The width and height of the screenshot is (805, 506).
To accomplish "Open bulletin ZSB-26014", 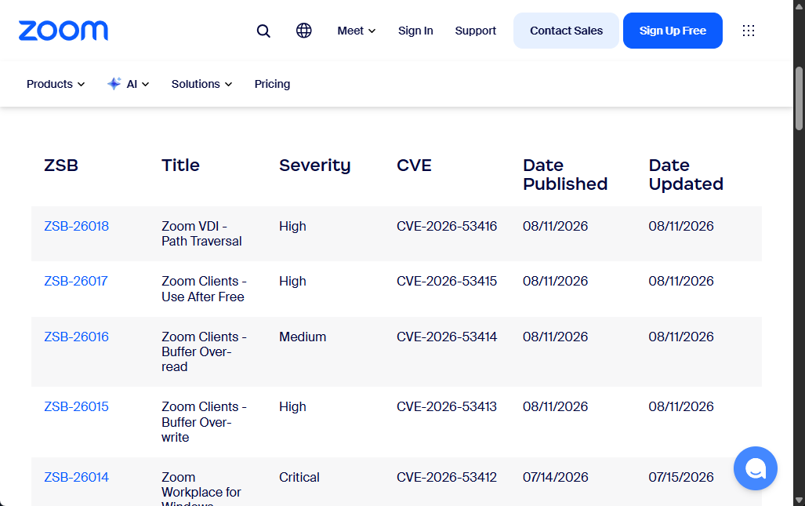I will (x=77, y=477).
